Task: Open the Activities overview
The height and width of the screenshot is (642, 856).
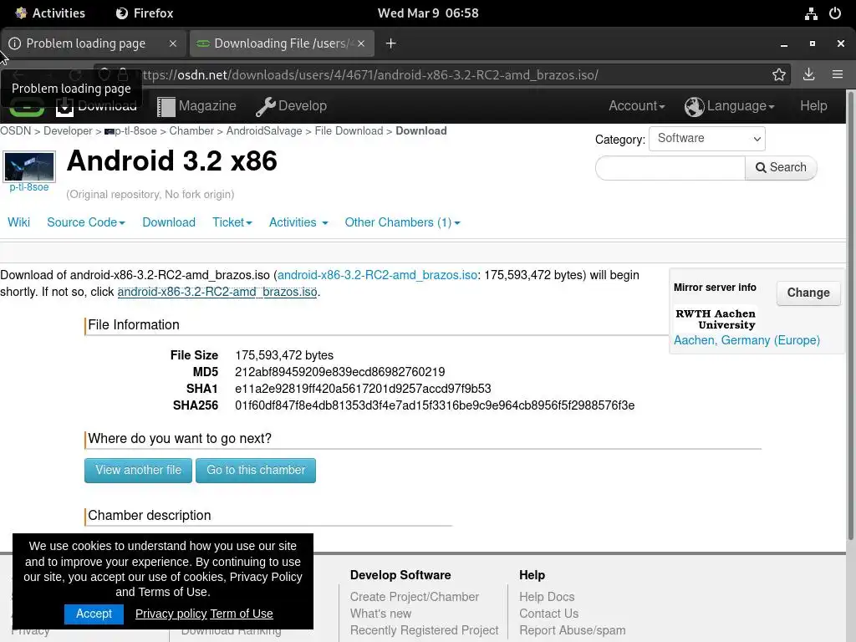Action: click(50, 13)
